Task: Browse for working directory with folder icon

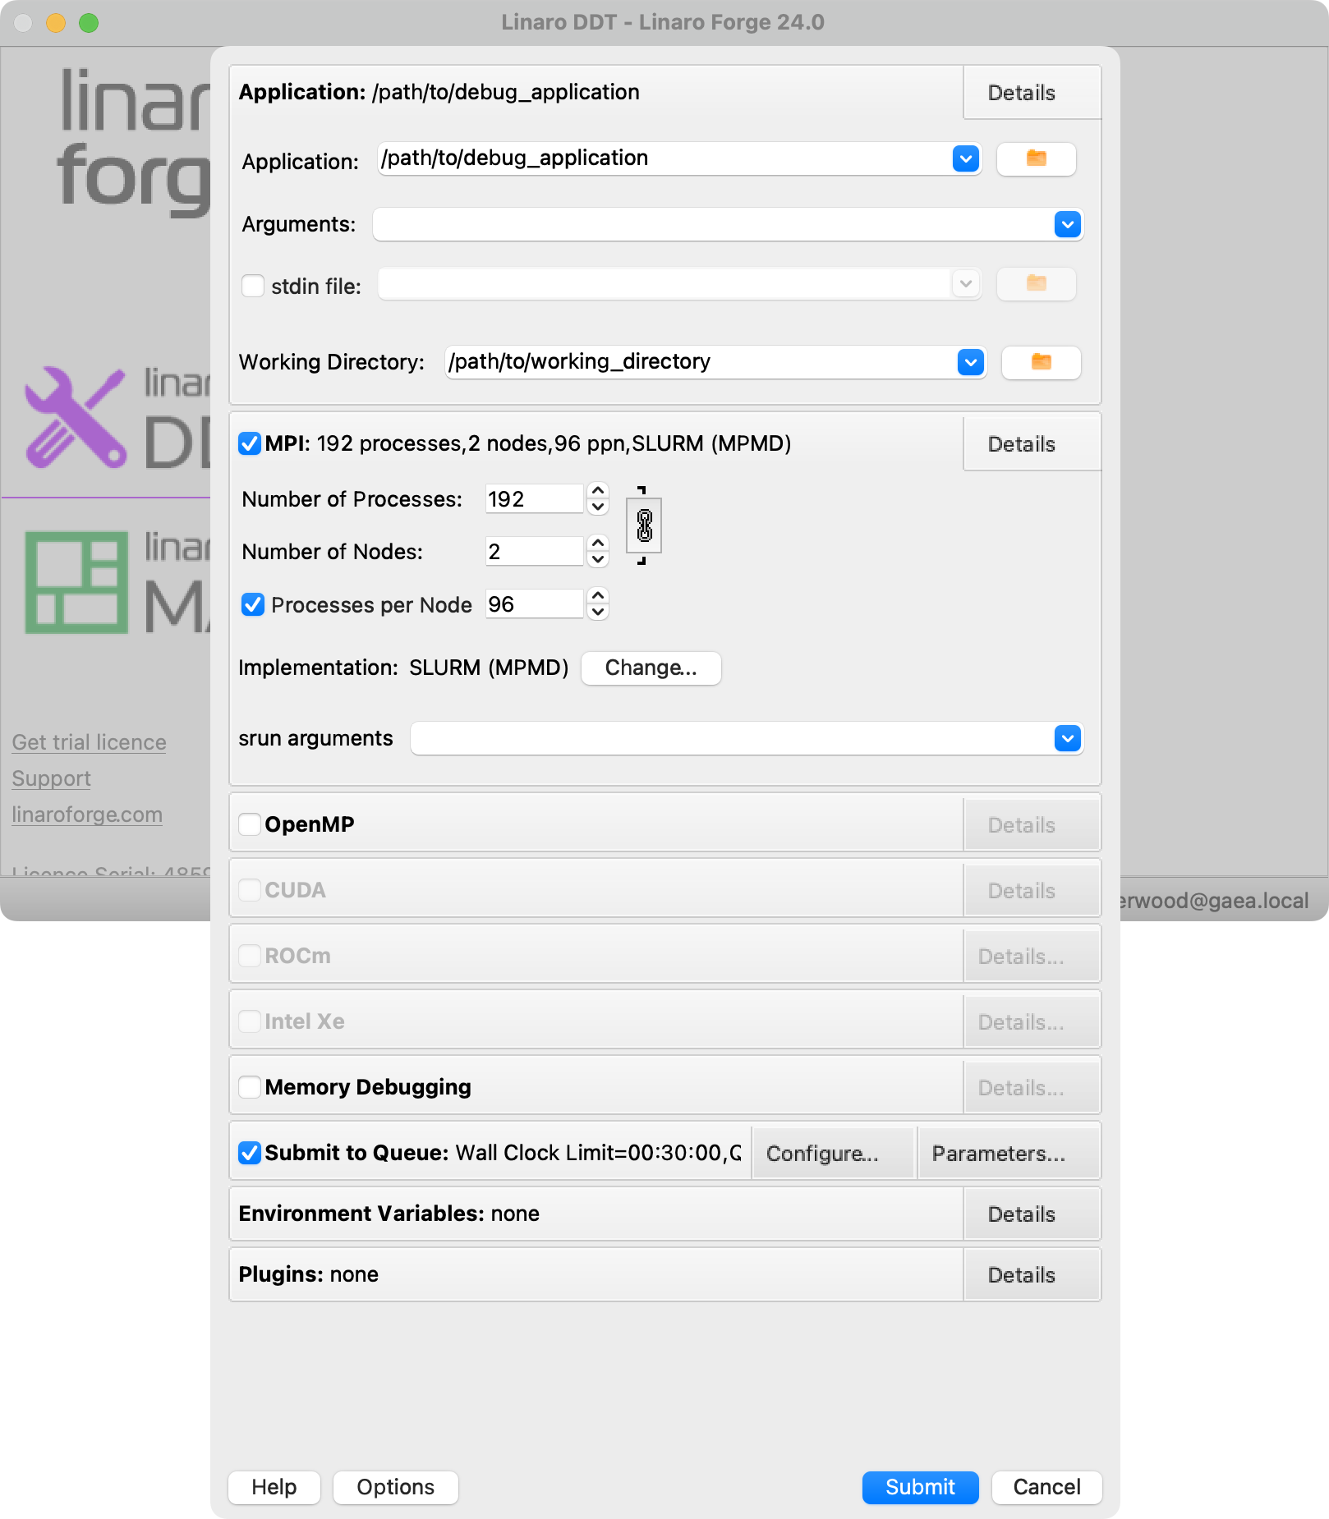Action: click(1041, 362)
